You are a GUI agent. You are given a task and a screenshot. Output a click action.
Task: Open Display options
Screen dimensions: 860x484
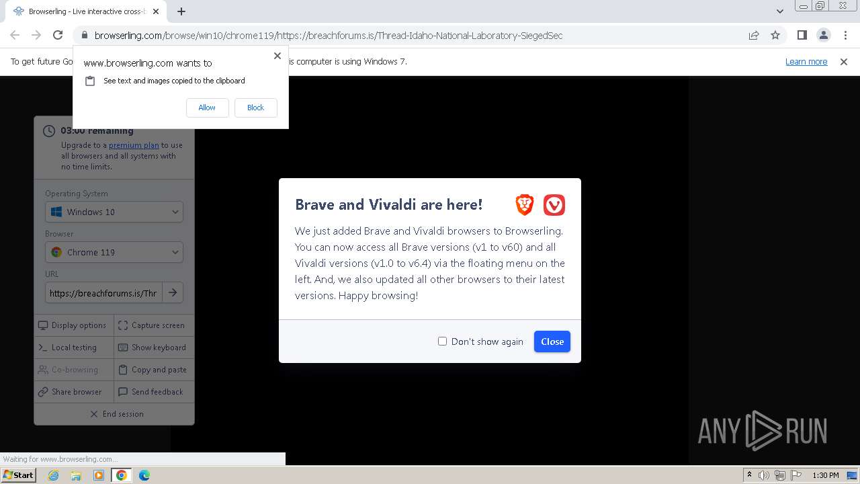click(x=73, y=325)
